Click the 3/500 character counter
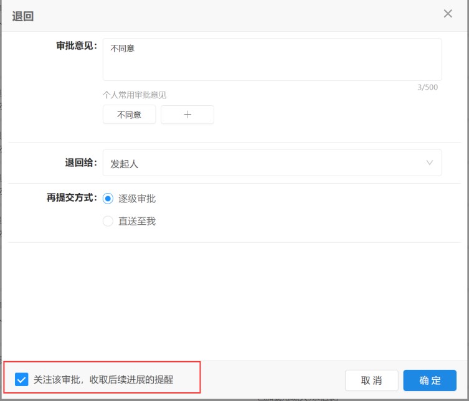 pos(427,87)
